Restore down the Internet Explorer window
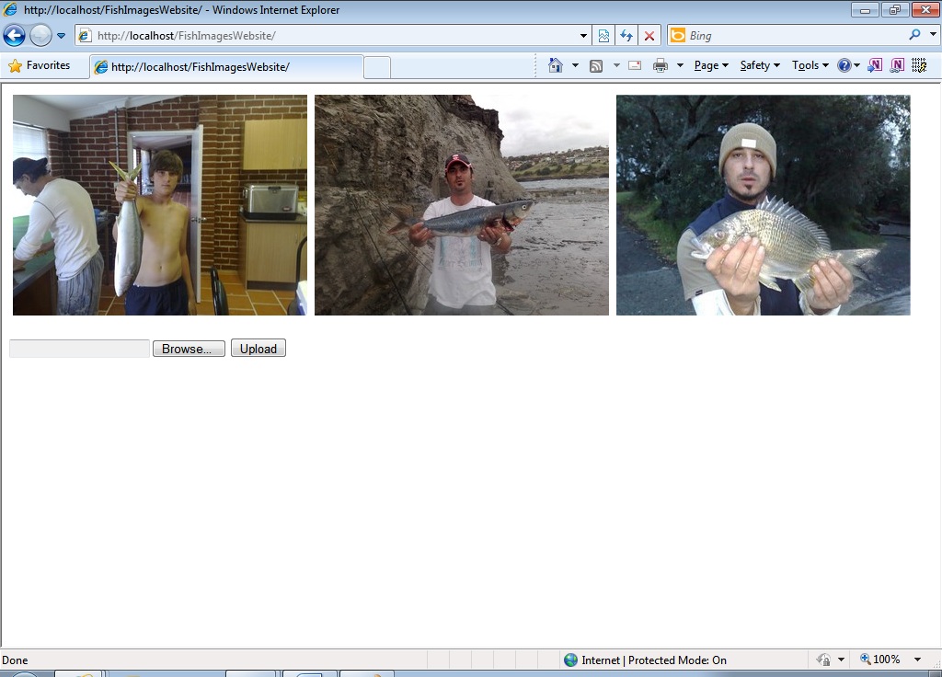 (895, 9)
